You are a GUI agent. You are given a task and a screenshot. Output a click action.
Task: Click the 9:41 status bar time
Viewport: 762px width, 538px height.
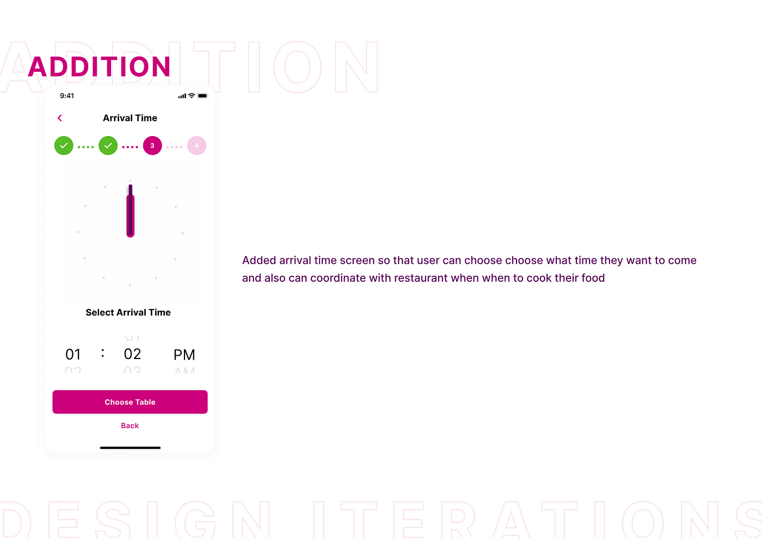[67, 96]
